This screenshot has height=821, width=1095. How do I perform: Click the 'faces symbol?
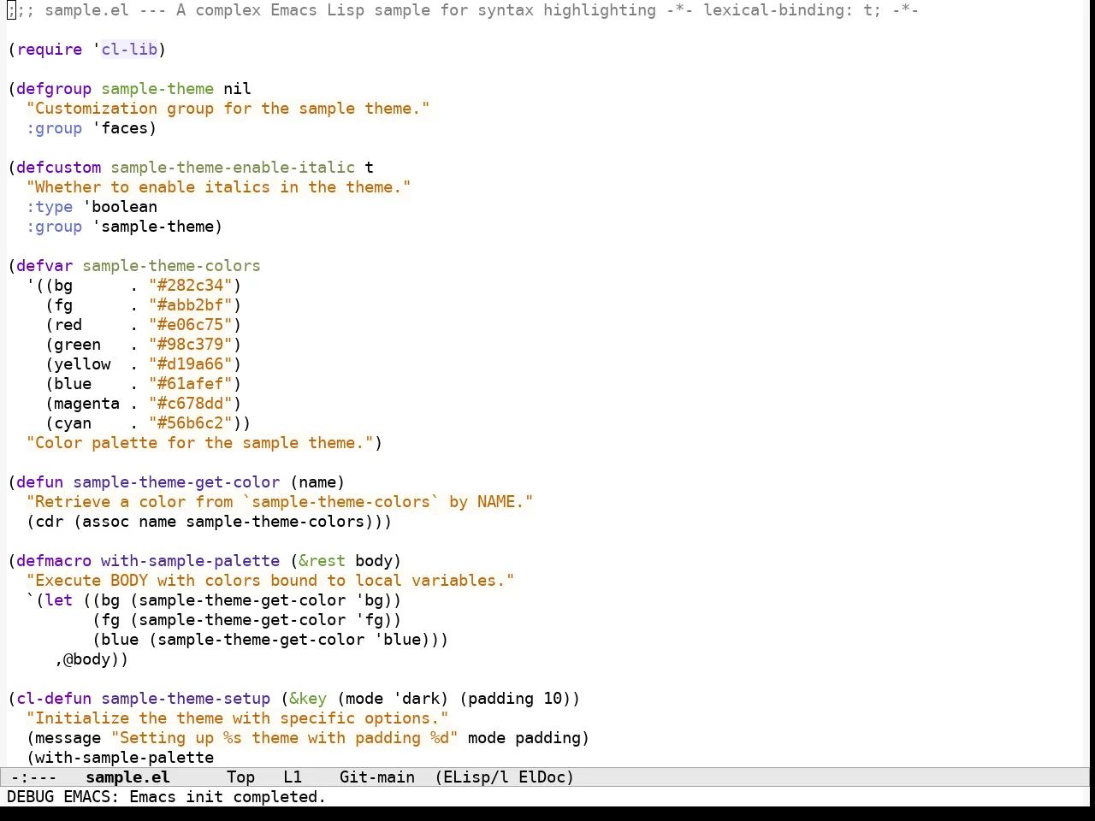tap(120, 128)
